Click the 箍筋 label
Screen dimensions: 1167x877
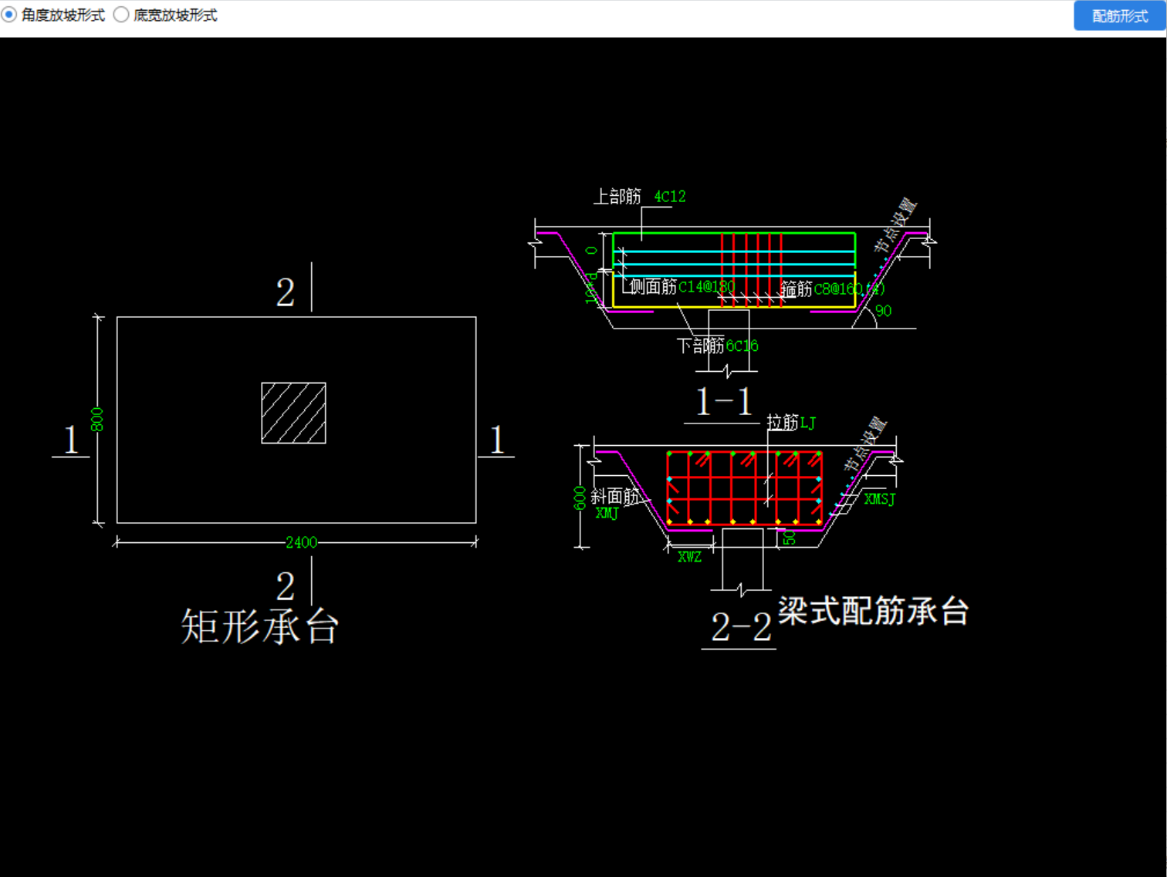click(797, 289)
